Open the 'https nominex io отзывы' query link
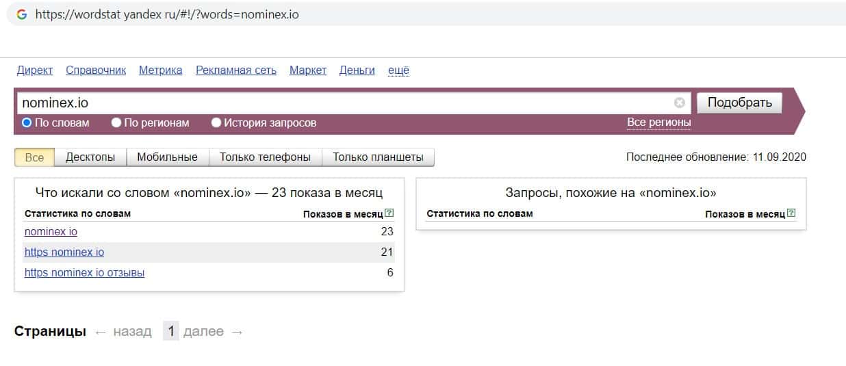This screenshot has width=846, height=366. (85, 273)
